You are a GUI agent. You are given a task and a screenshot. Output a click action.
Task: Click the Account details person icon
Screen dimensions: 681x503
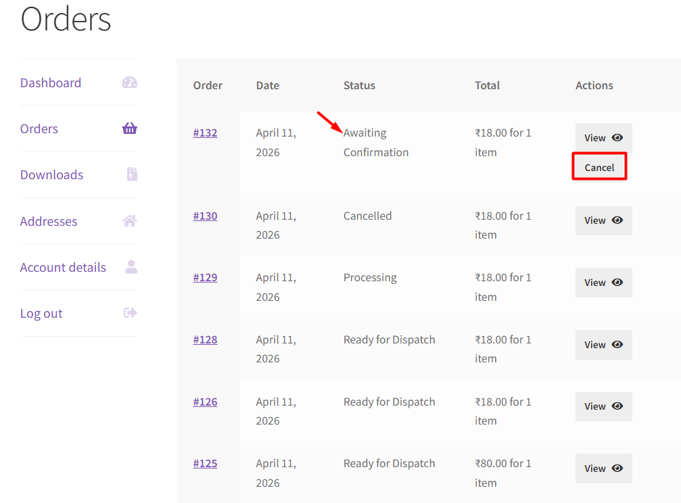(131, 267)
